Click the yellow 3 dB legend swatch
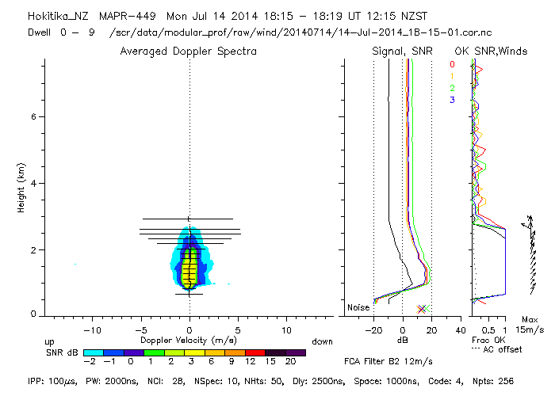This screenshot has width=555, height=396. pyautogui.click(x=194, y=353)
